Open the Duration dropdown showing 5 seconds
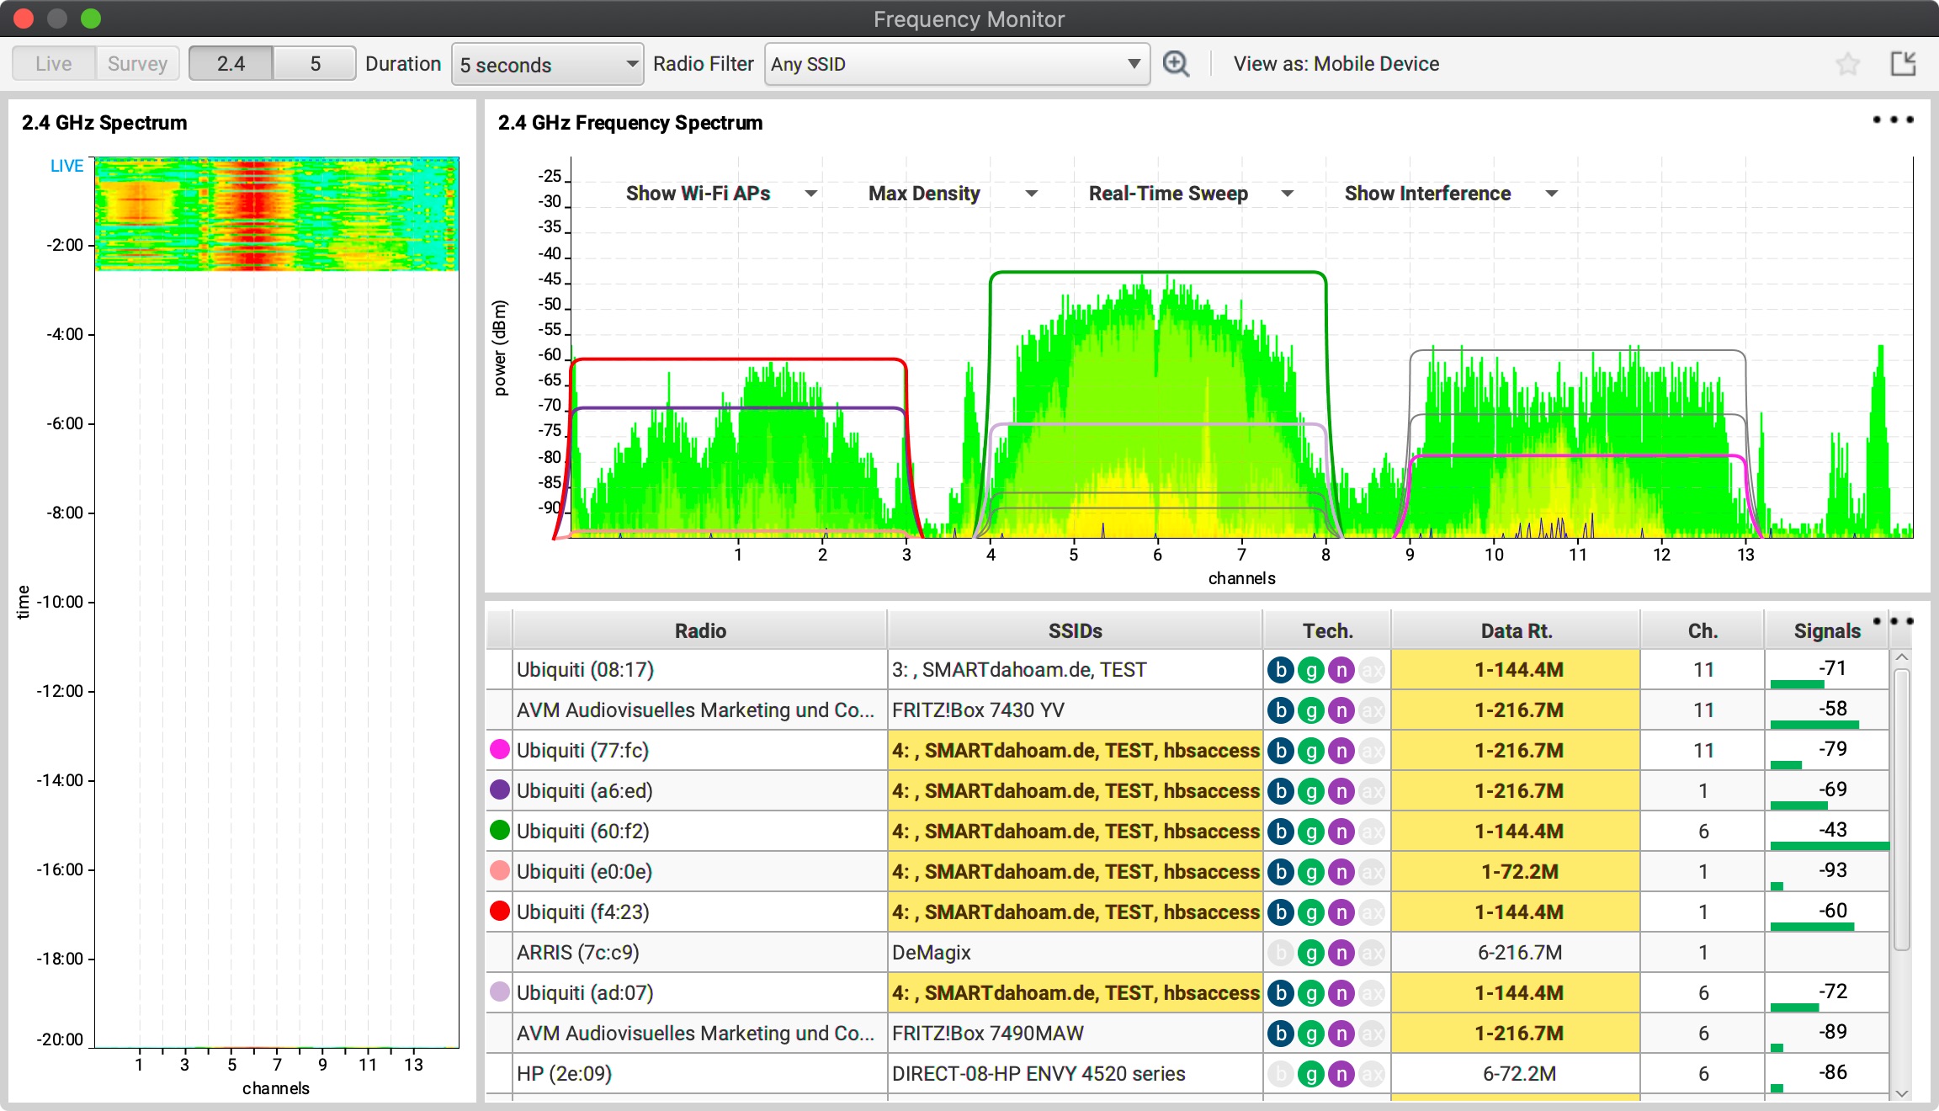1939x1111 pixels. pos(547,64)
